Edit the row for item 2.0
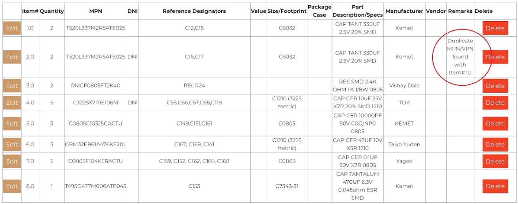This screenshot has height=204, width=518. point(11,57)
